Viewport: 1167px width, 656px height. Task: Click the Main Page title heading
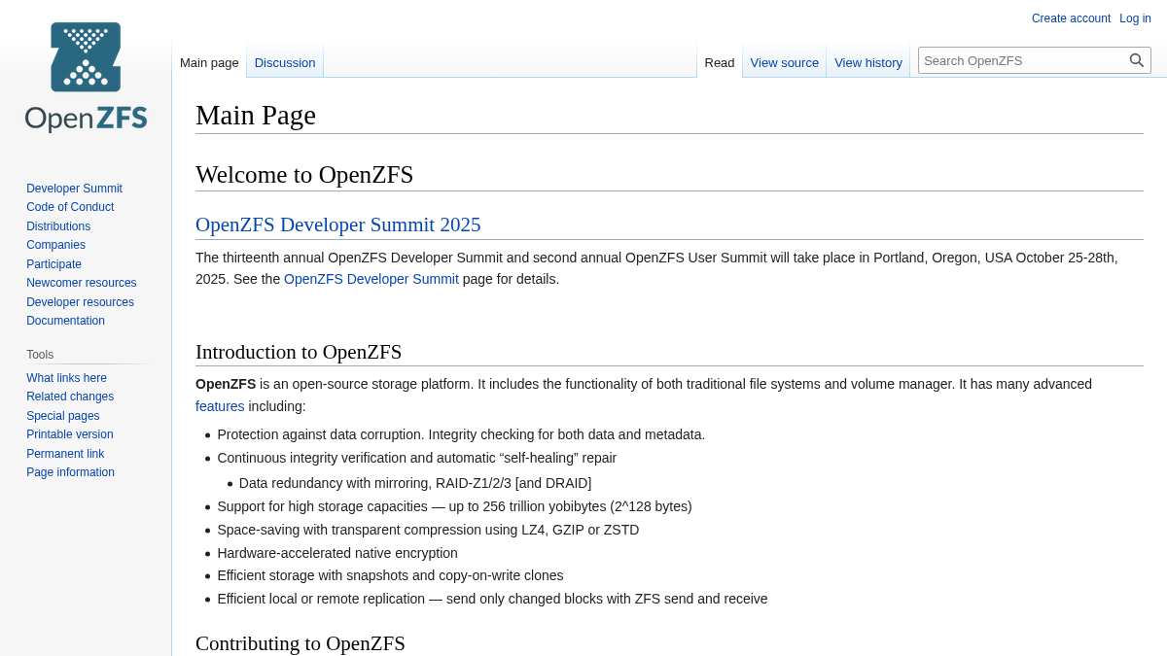tap(256, 115)
